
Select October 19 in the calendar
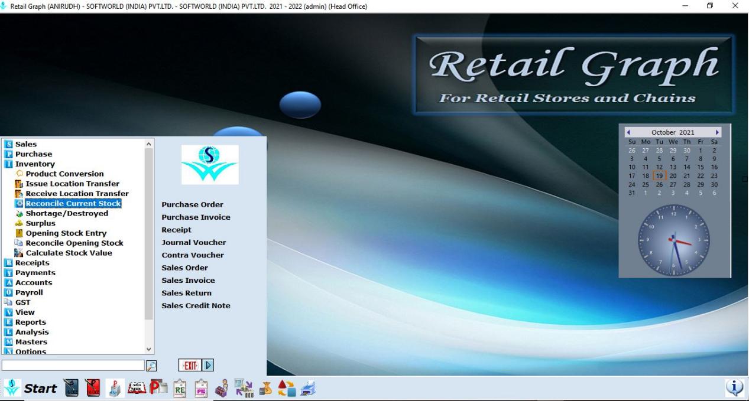(x=659, y=175)
